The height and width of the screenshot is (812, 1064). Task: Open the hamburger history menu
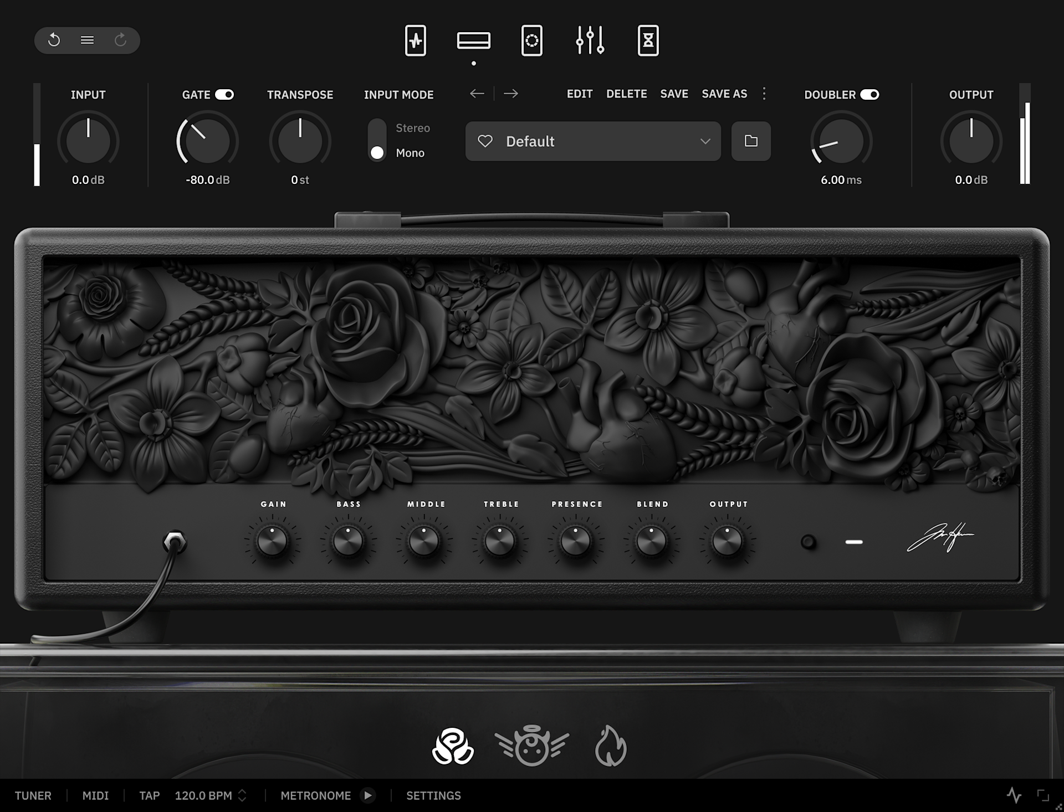pyautogui.click(x=87, y=40)
